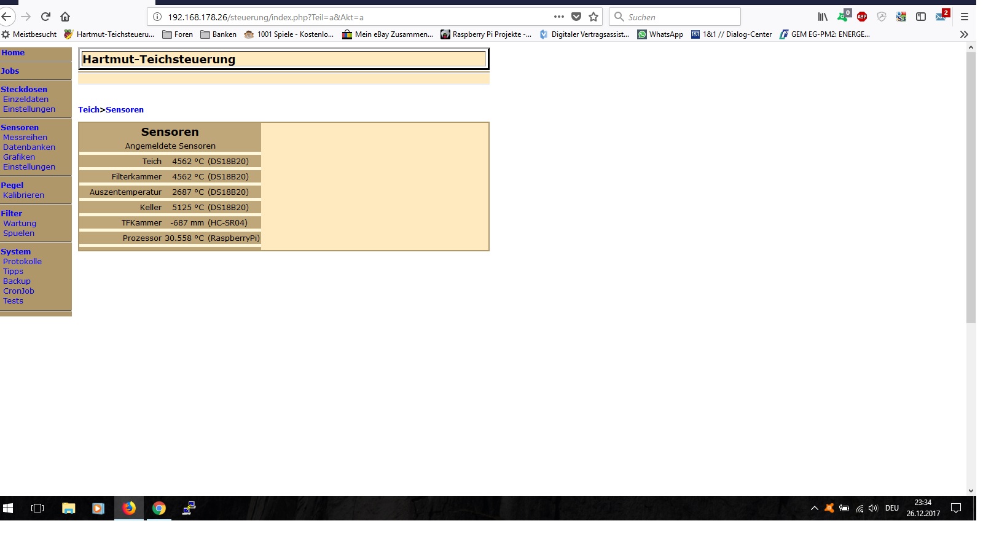Bookmark this page with the star icon
This screenshot has height=553, width=983.
pyautogui.click(x=593, y=17)
